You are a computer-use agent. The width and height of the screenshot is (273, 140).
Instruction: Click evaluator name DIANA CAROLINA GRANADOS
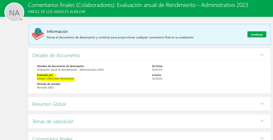(56, 79)
